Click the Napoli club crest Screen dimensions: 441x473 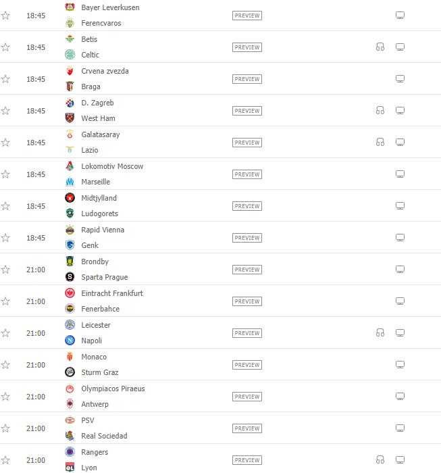coord(70,341)
